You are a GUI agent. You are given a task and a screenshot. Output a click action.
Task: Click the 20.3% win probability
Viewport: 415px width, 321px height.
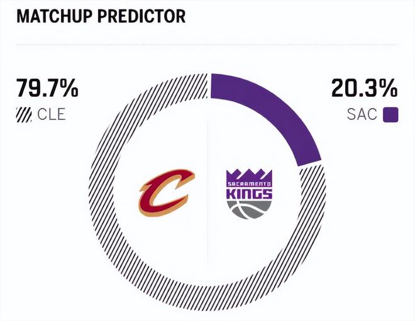(365, 90)
